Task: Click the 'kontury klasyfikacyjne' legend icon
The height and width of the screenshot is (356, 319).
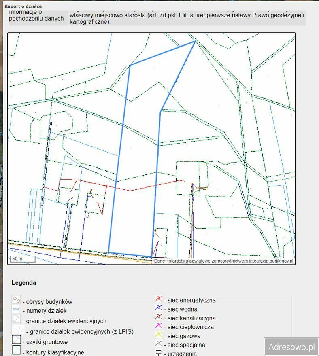Action: coord(16,350)
